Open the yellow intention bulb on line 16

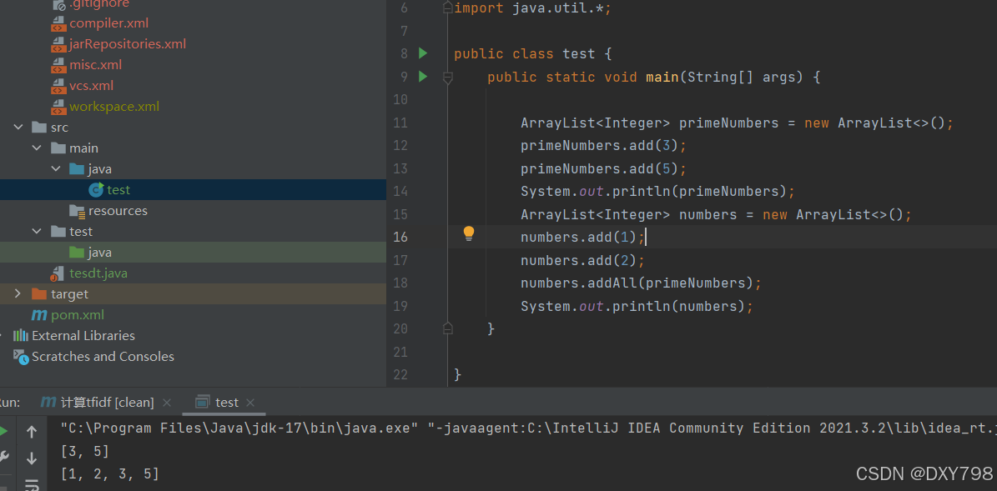(468, 233)
